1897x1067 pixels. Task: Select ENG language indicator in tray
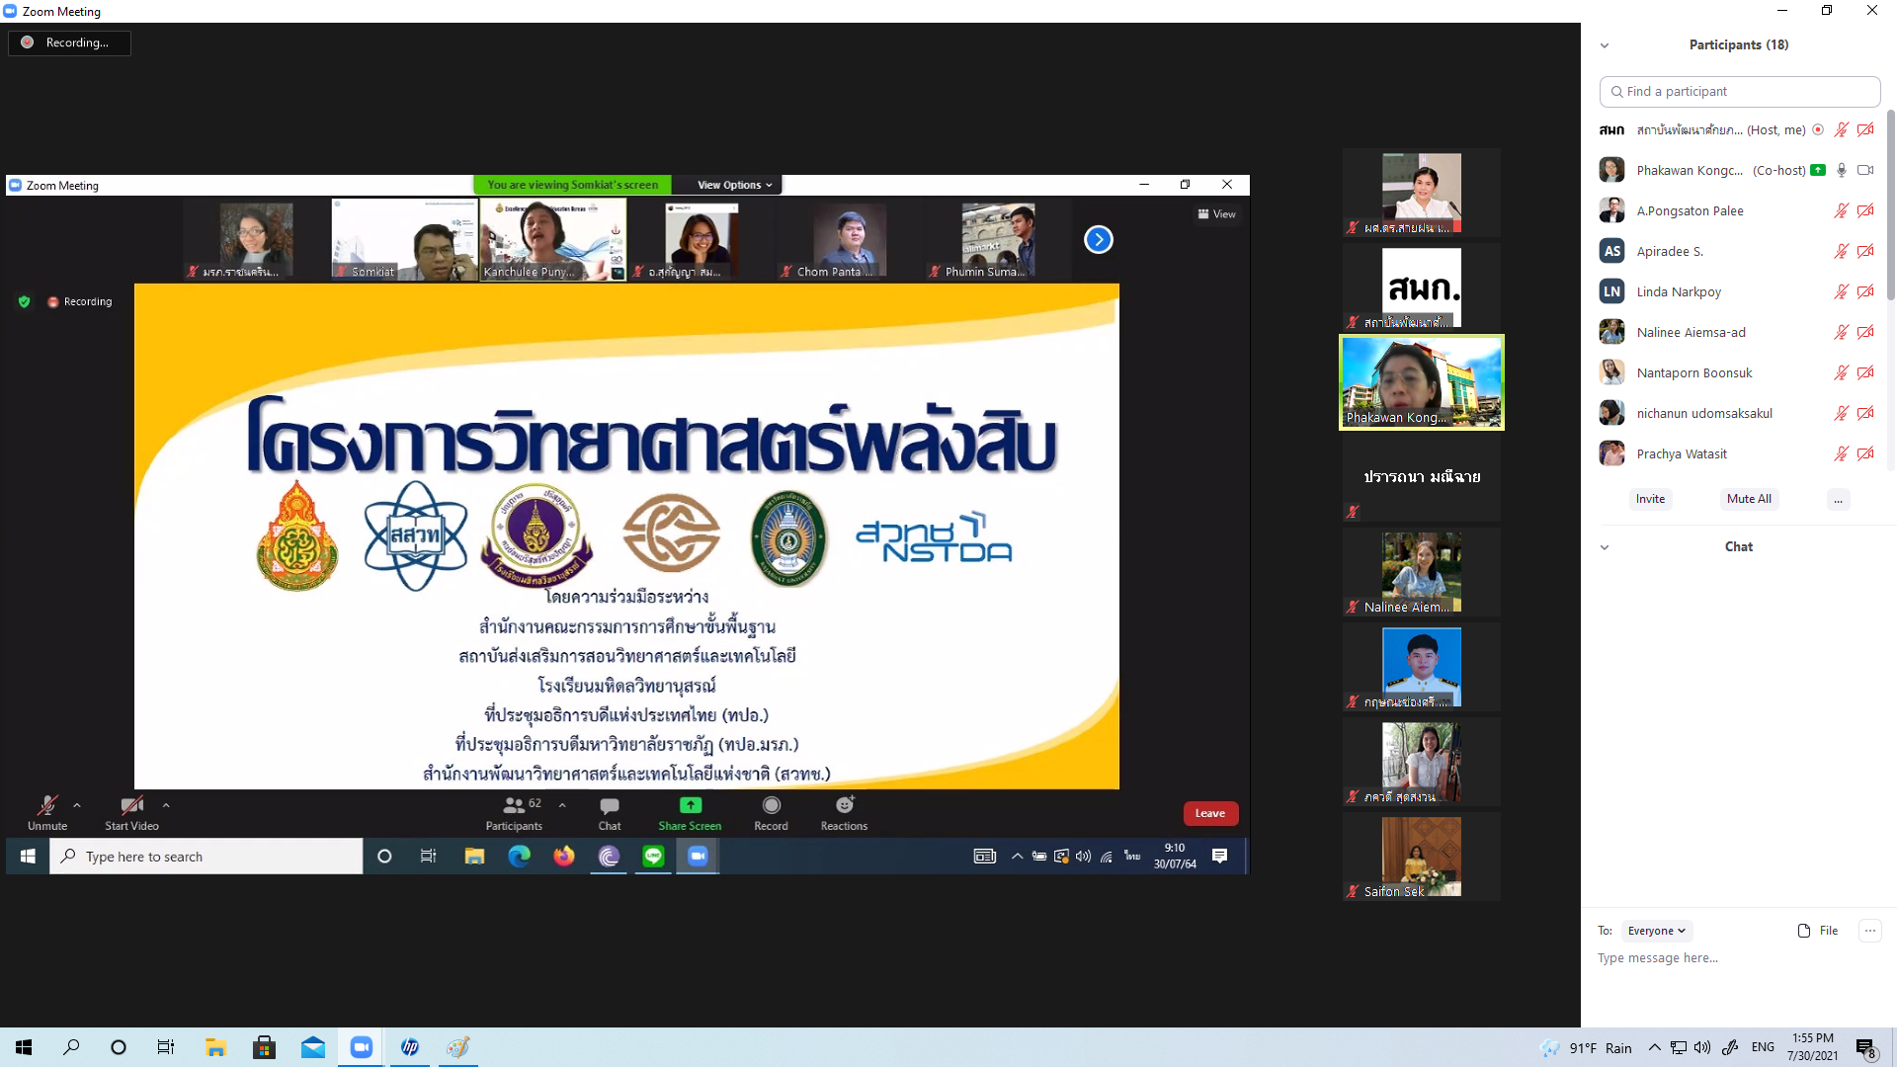(x=1763, y=1048)
